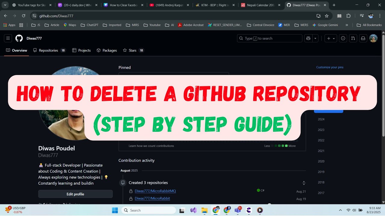This screenshot has height=216, width=385.
Task: Open a new browser tab with plus
Action: tap(334, 5)
